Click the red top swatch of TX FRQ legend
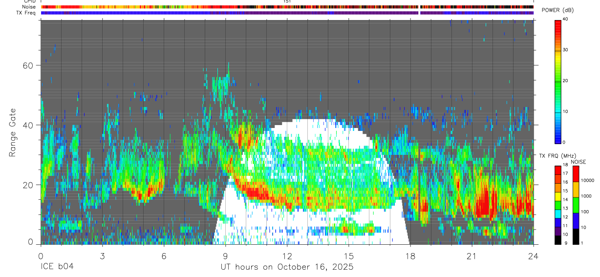The width and height of the screenshot is (600, 277). coord(558,170)
